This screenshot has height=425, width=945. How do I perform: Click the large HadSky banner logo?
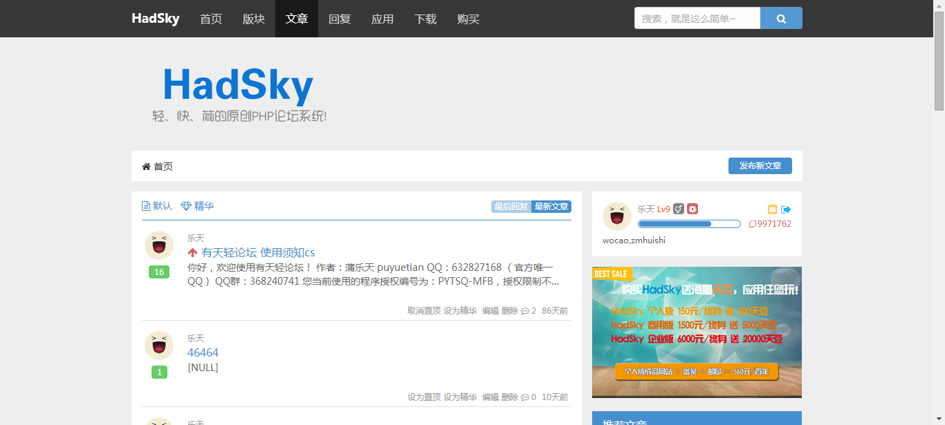click(x=239, y=95)
